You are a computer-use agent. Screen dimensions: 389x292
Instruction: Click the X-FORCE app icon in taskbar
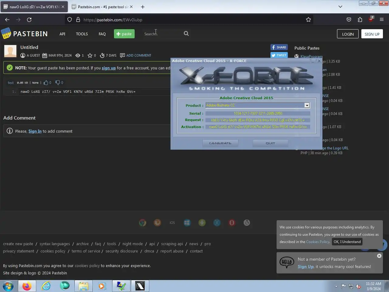click(140, 286)
